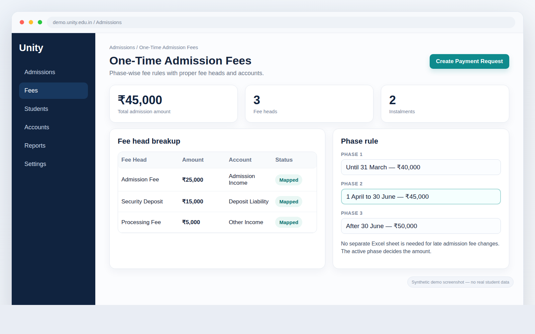
Task: Click the Status column header
Action: click(284, 160)
